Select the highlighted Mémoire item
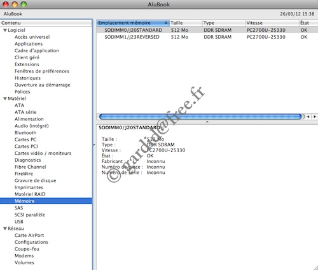 coord(46,201)
